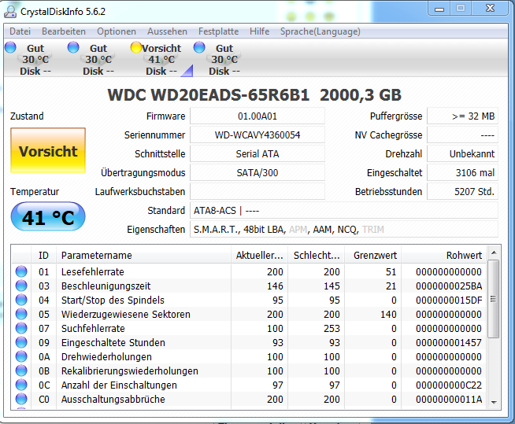Image resolution: width=515 pixels, height=424 pixels.
Task: Click the yellow Vorsicht health status button
Action: coord(48,150)
